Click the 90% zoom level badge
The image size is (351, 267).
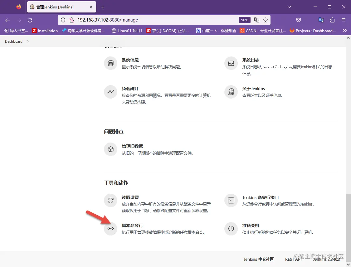[x=245, y=20]
